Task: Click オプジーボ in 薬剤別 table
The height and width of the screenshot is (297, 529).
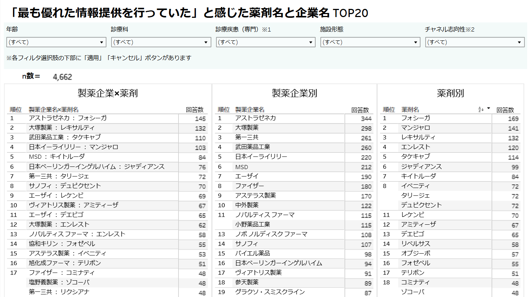Action: point(416,253)
